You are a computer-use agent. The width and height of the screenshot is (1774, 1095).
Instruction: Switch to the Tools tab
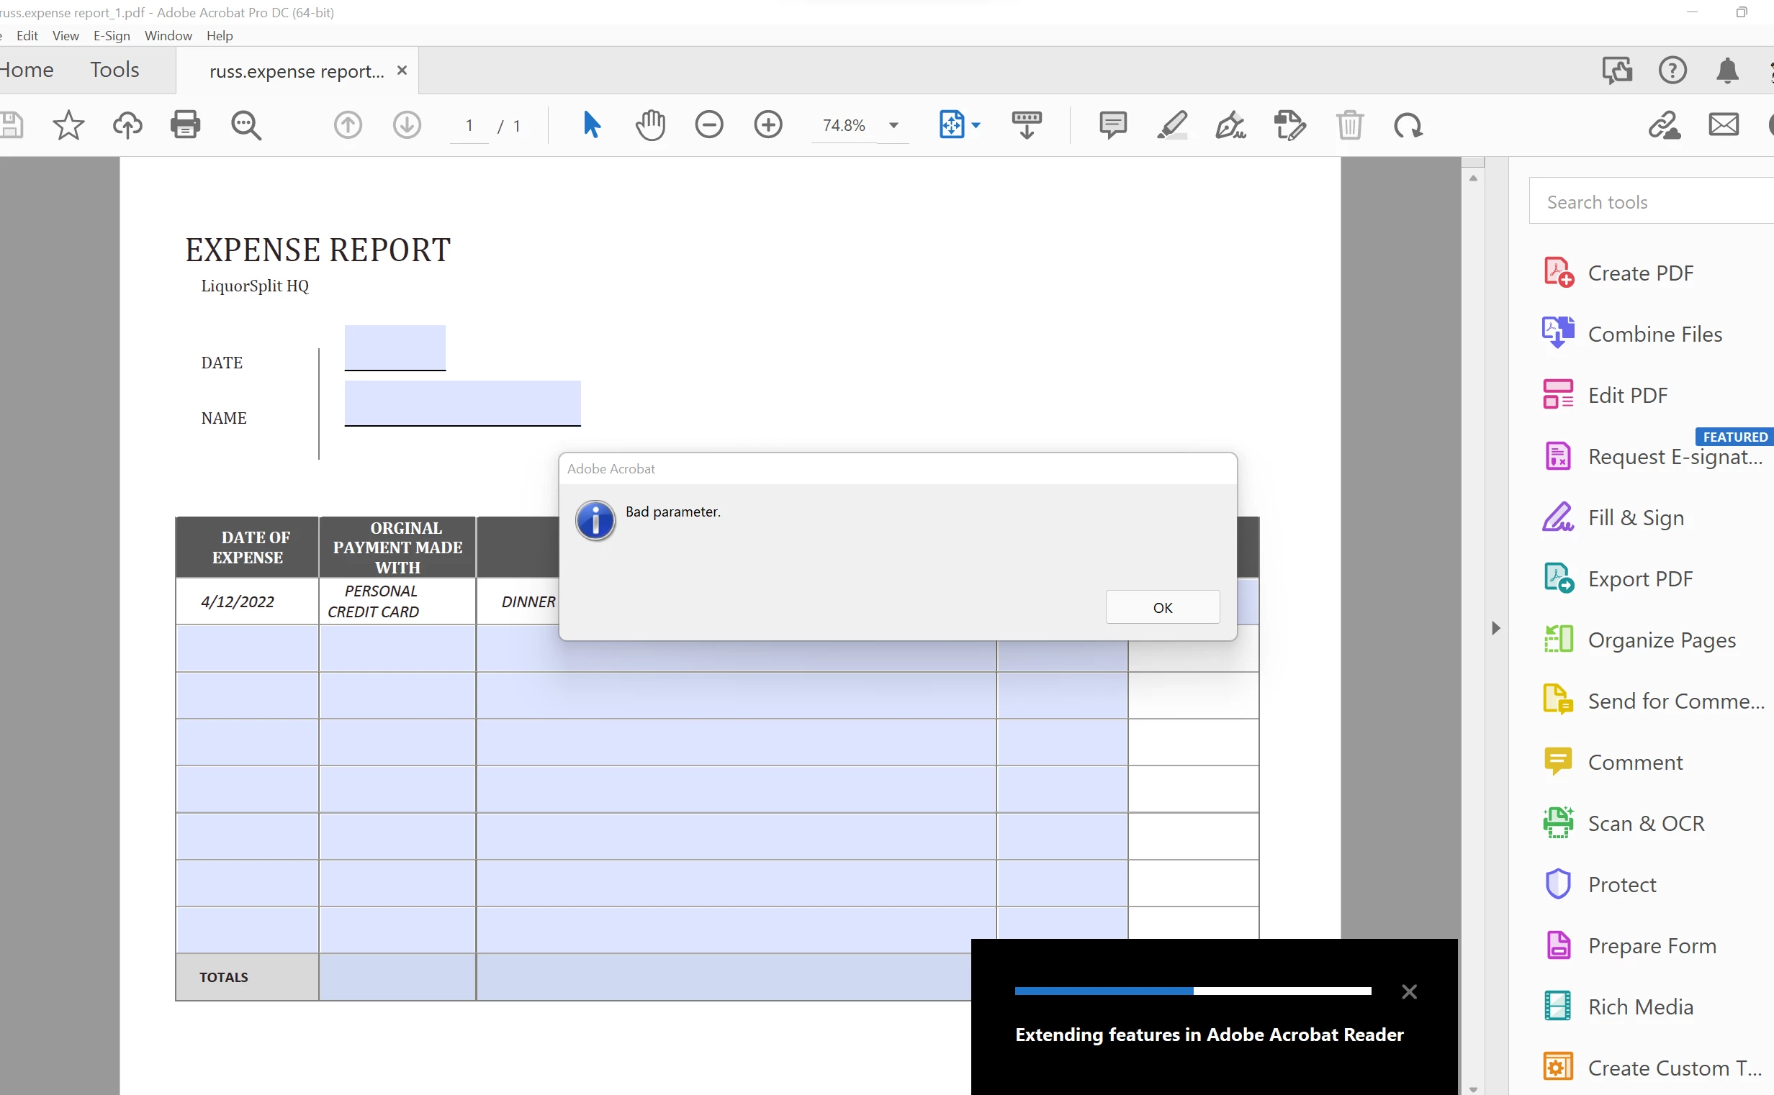coord(114,70)
